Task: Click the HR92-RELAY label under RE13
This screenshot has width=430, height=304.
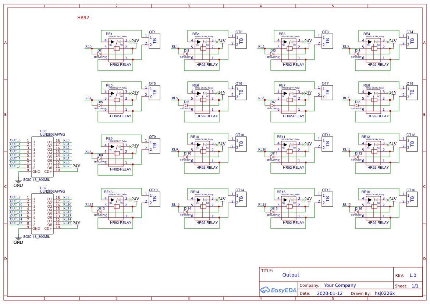Action: point(121,222)
